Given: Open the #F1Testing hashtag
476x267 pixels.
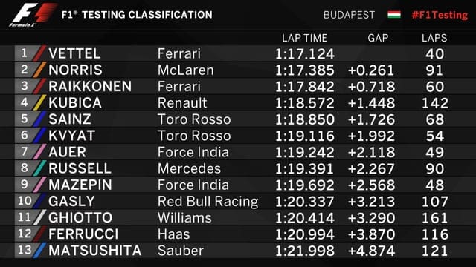Looking at the screenshot, I should [440, 15].
